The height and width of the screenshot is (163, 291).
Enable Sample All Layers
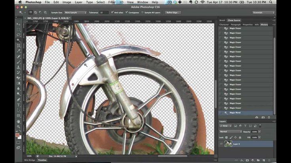coord(142,12)
